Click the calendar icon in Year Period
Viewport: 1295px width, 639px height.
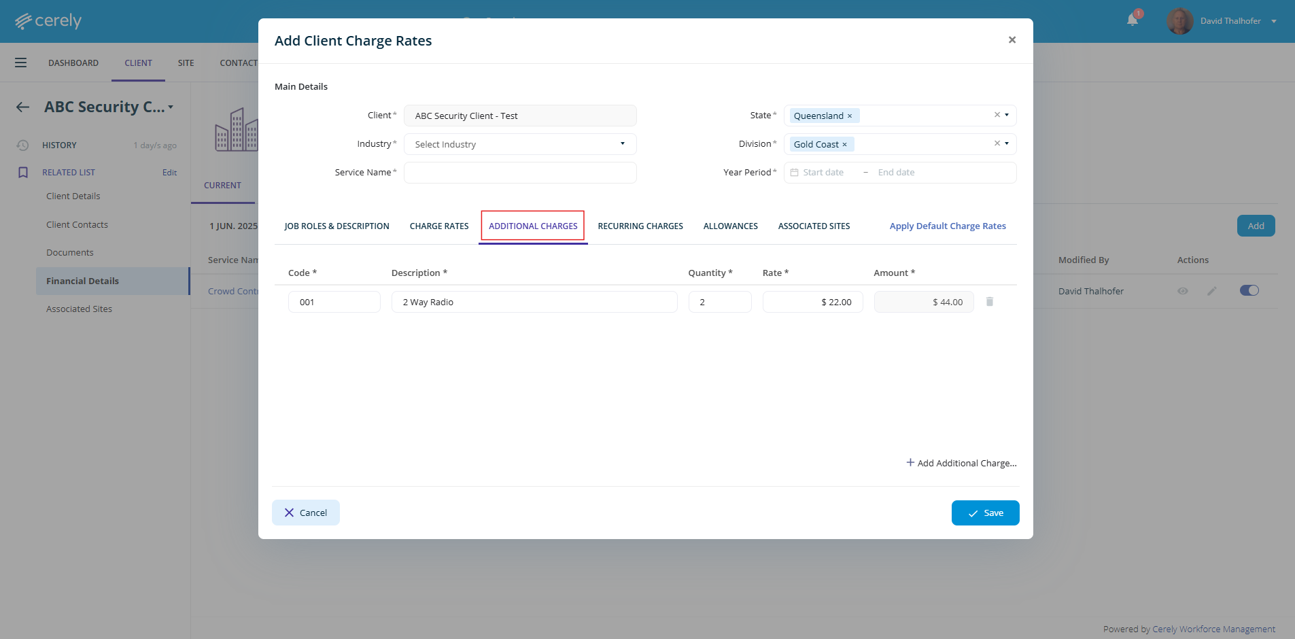click(794, 173)
